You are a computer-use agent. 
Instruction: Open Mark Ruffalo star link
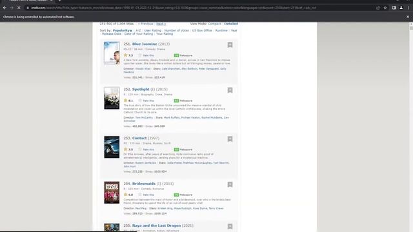172,117
